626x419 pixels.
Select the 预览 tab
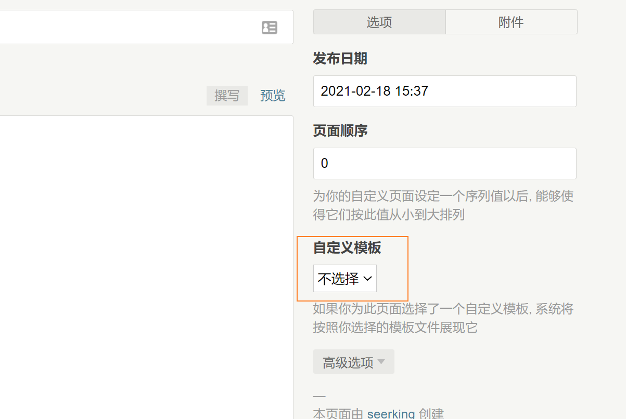272,95
